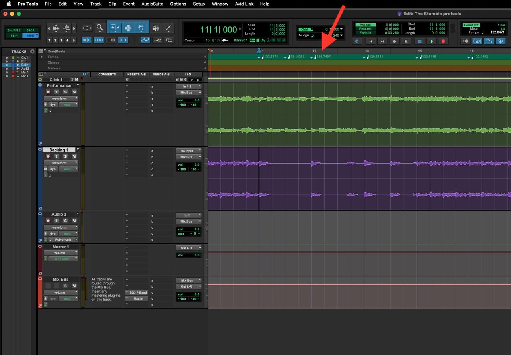
Task: Select the Zoomer (magnifier) tool
Action: tap(100, 28)
